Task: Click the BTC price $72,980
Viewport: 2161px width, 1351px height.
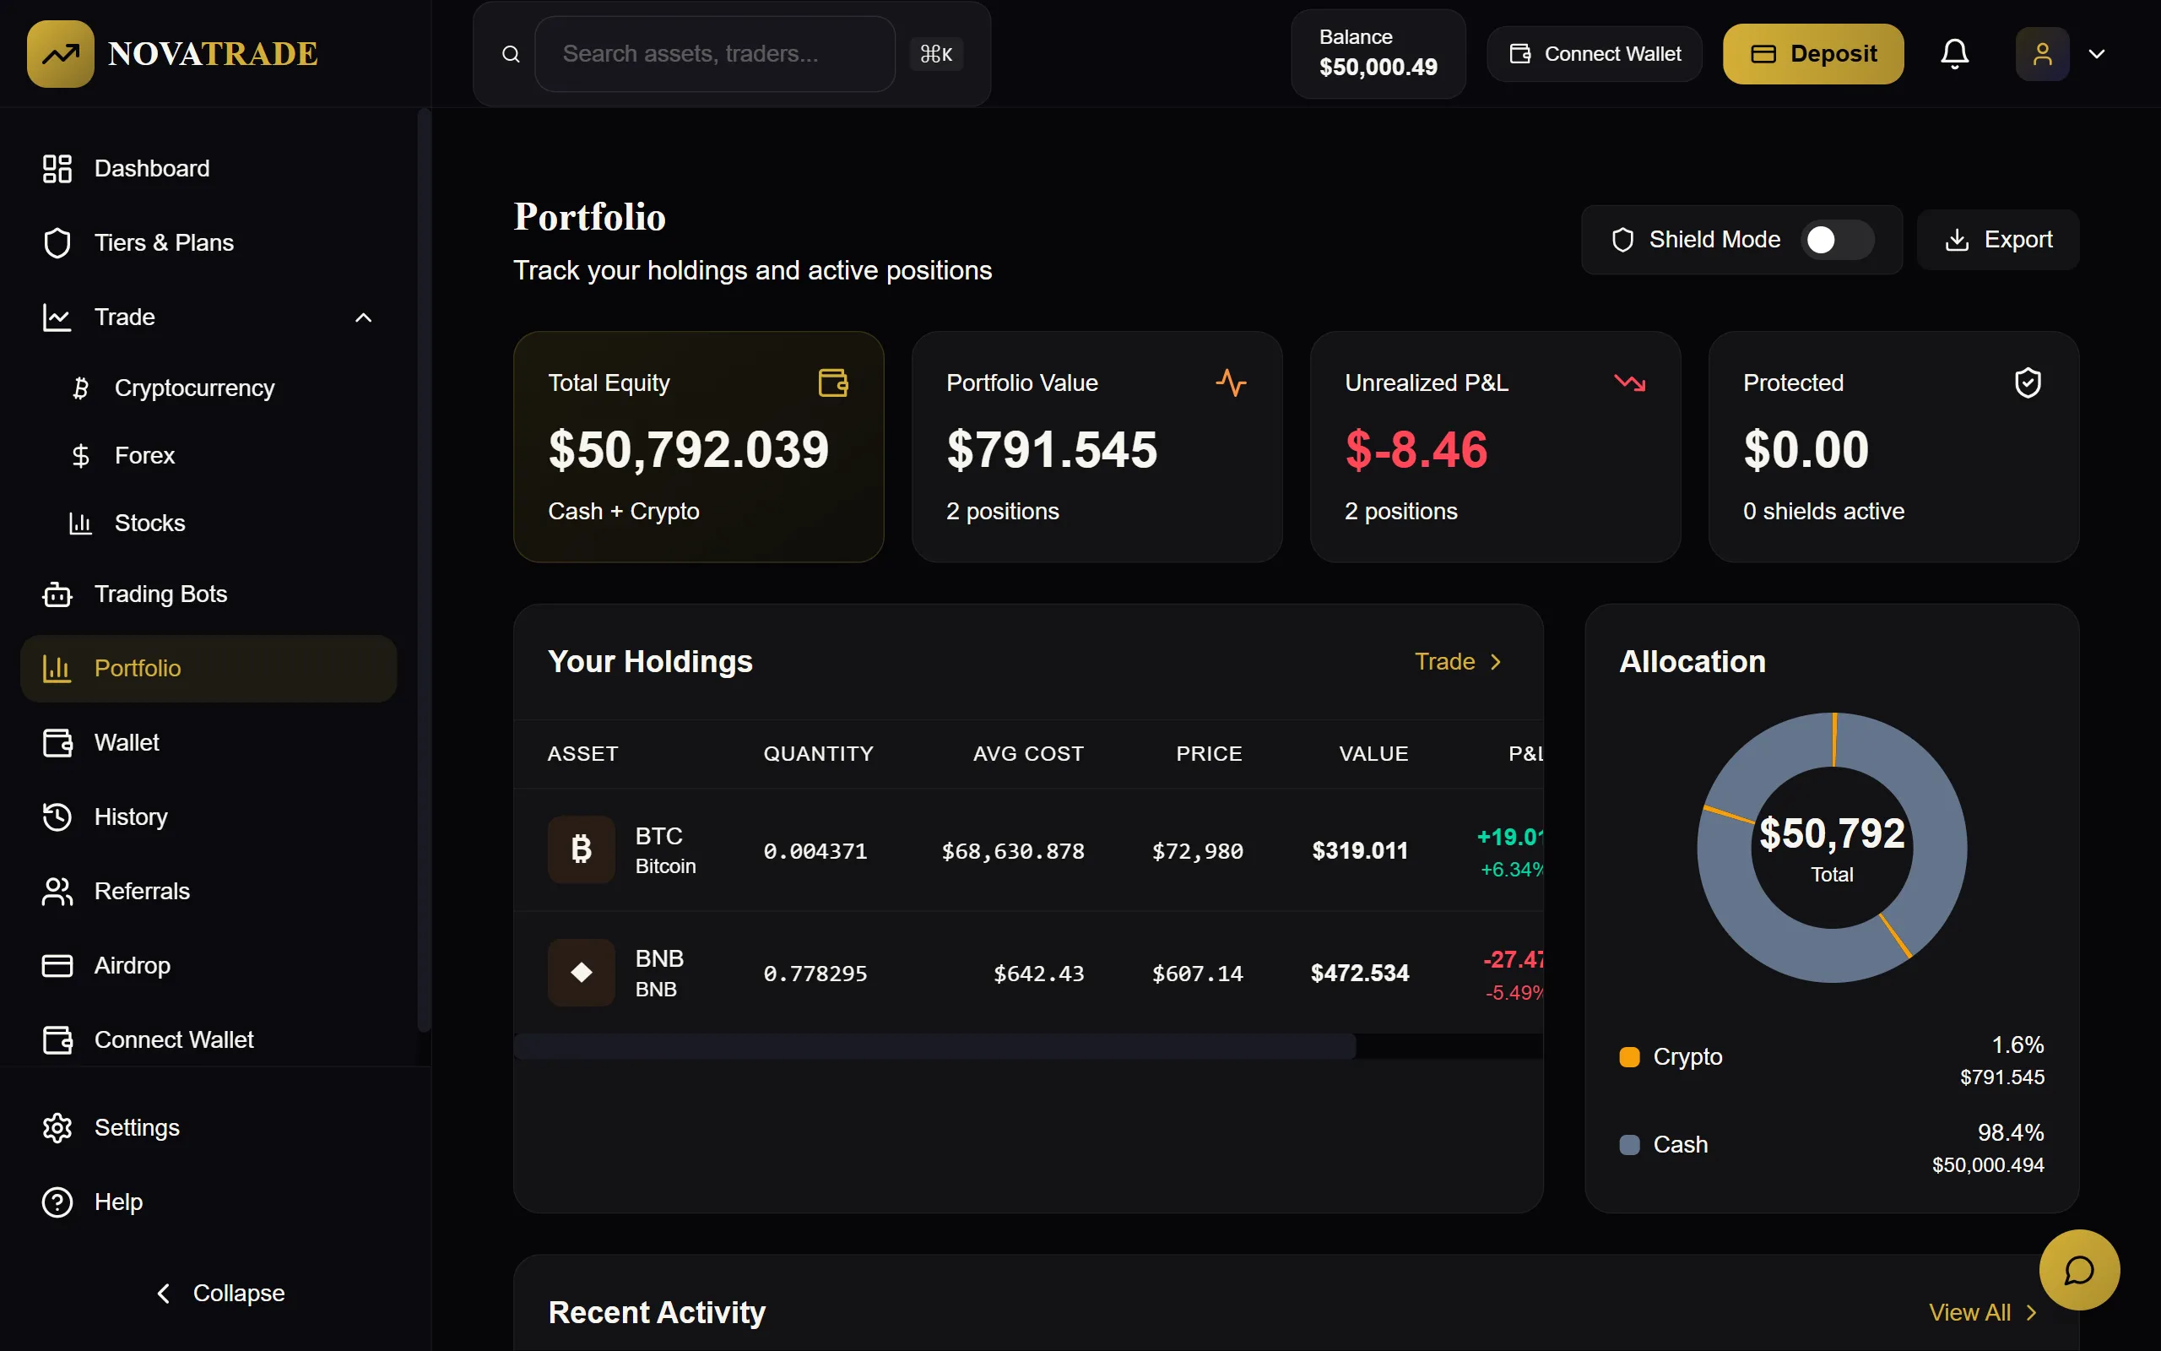Action: pyautogui.click(x=1198, y=850)
